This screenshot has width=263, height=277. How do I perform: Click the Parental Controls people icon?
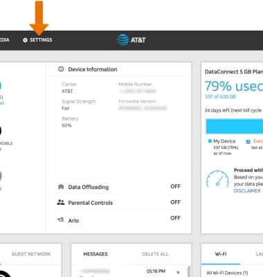pos(61,202)
